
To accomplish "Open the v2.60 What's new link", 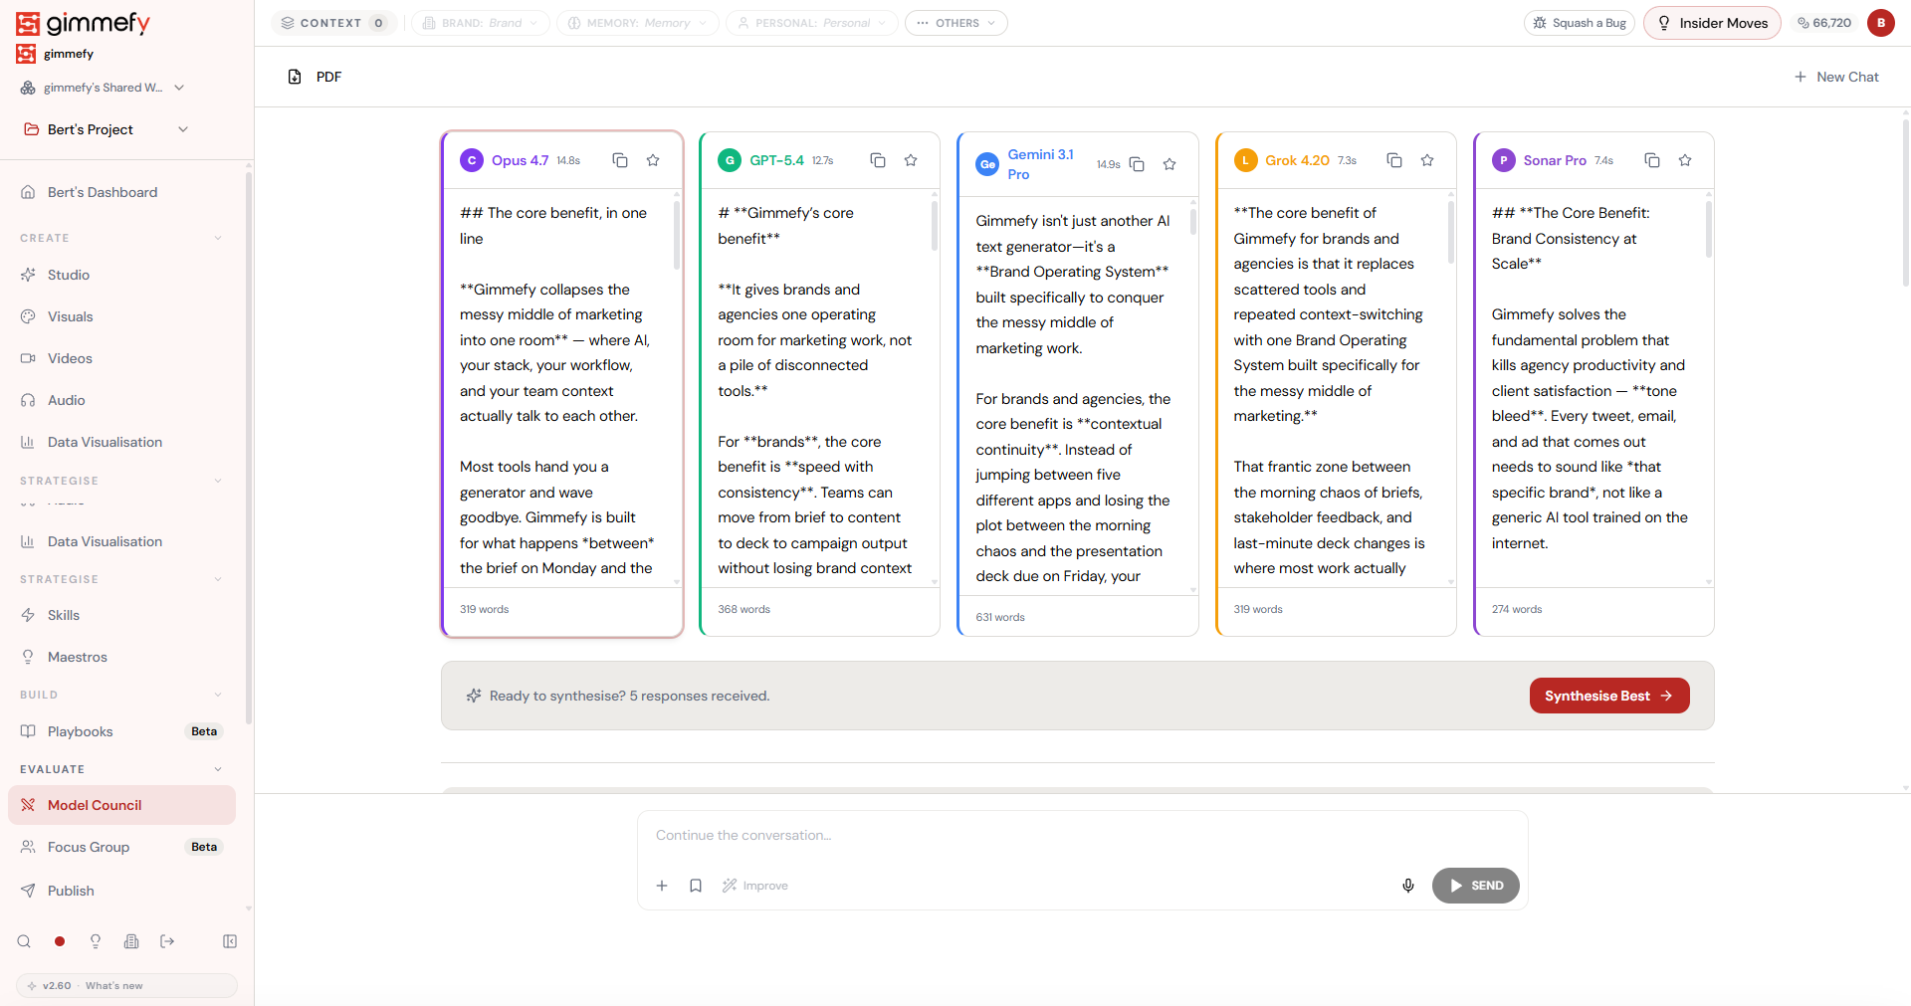I will click(126, 985).
